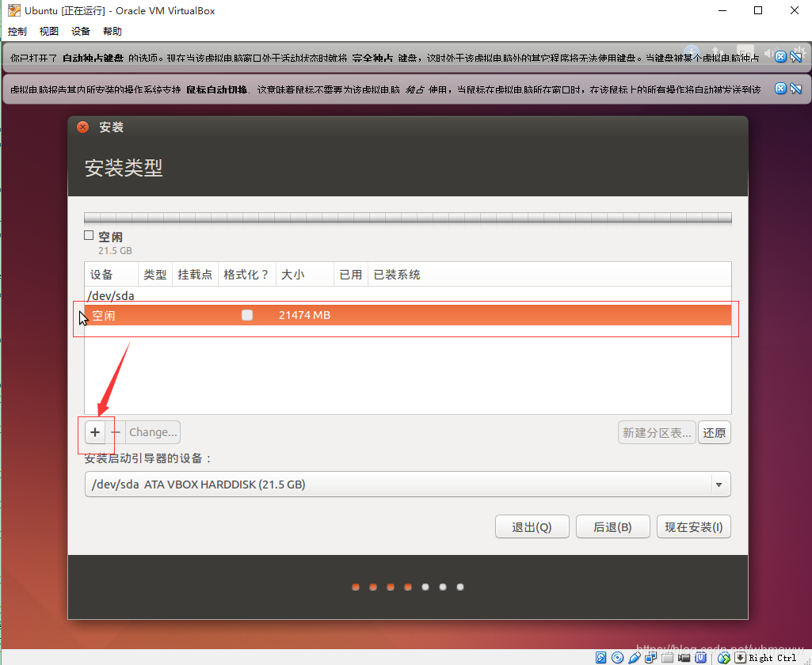Click the 退出(Q) button
The image size is (812, 665).
pos(532,526)
